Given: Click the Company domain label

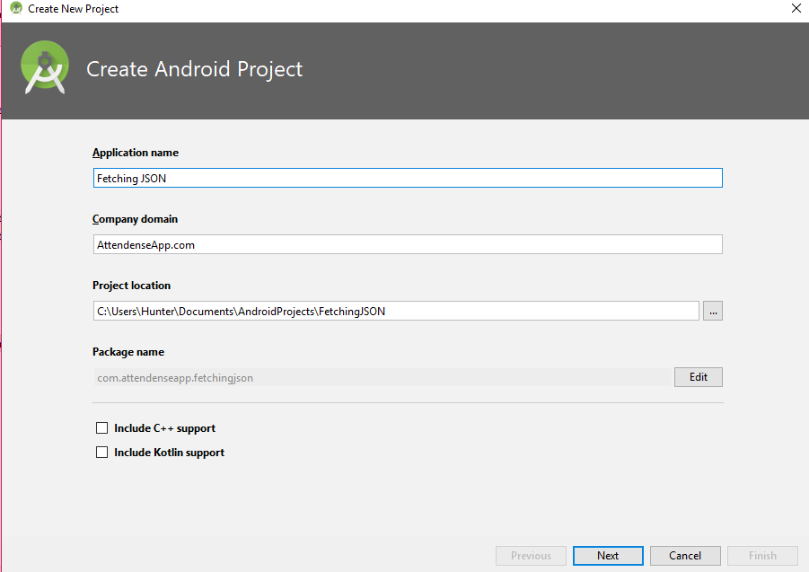Looking at the screenshot, I should pyautogui.click(x=136, y=219).
